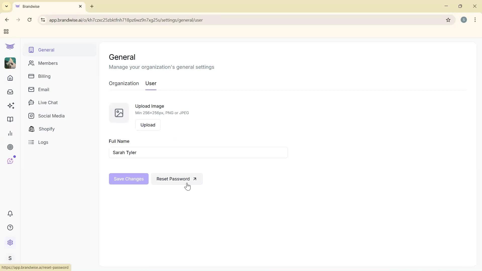
Task: Open the help question mark icon
Action: [10, 227]
